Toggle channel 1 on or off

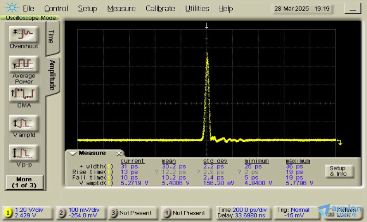(8, 213)
